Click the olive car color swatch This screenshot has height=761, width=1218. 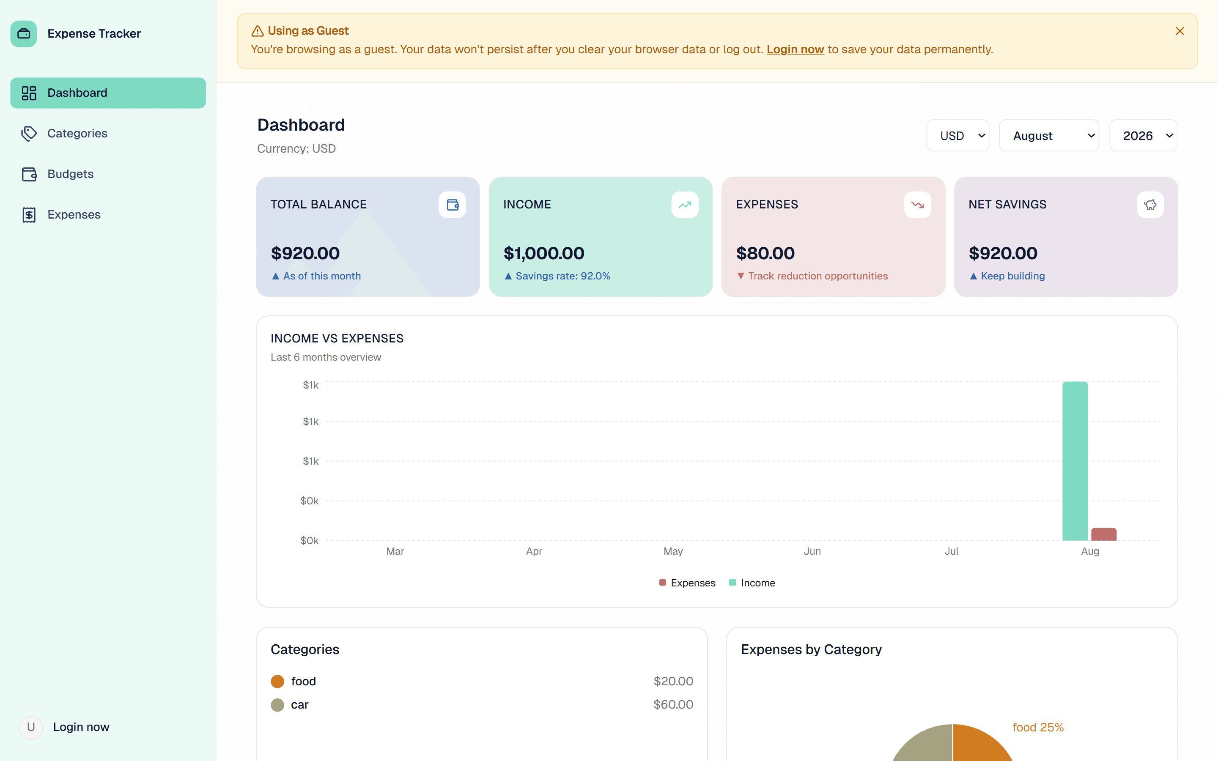pos(277,705)
